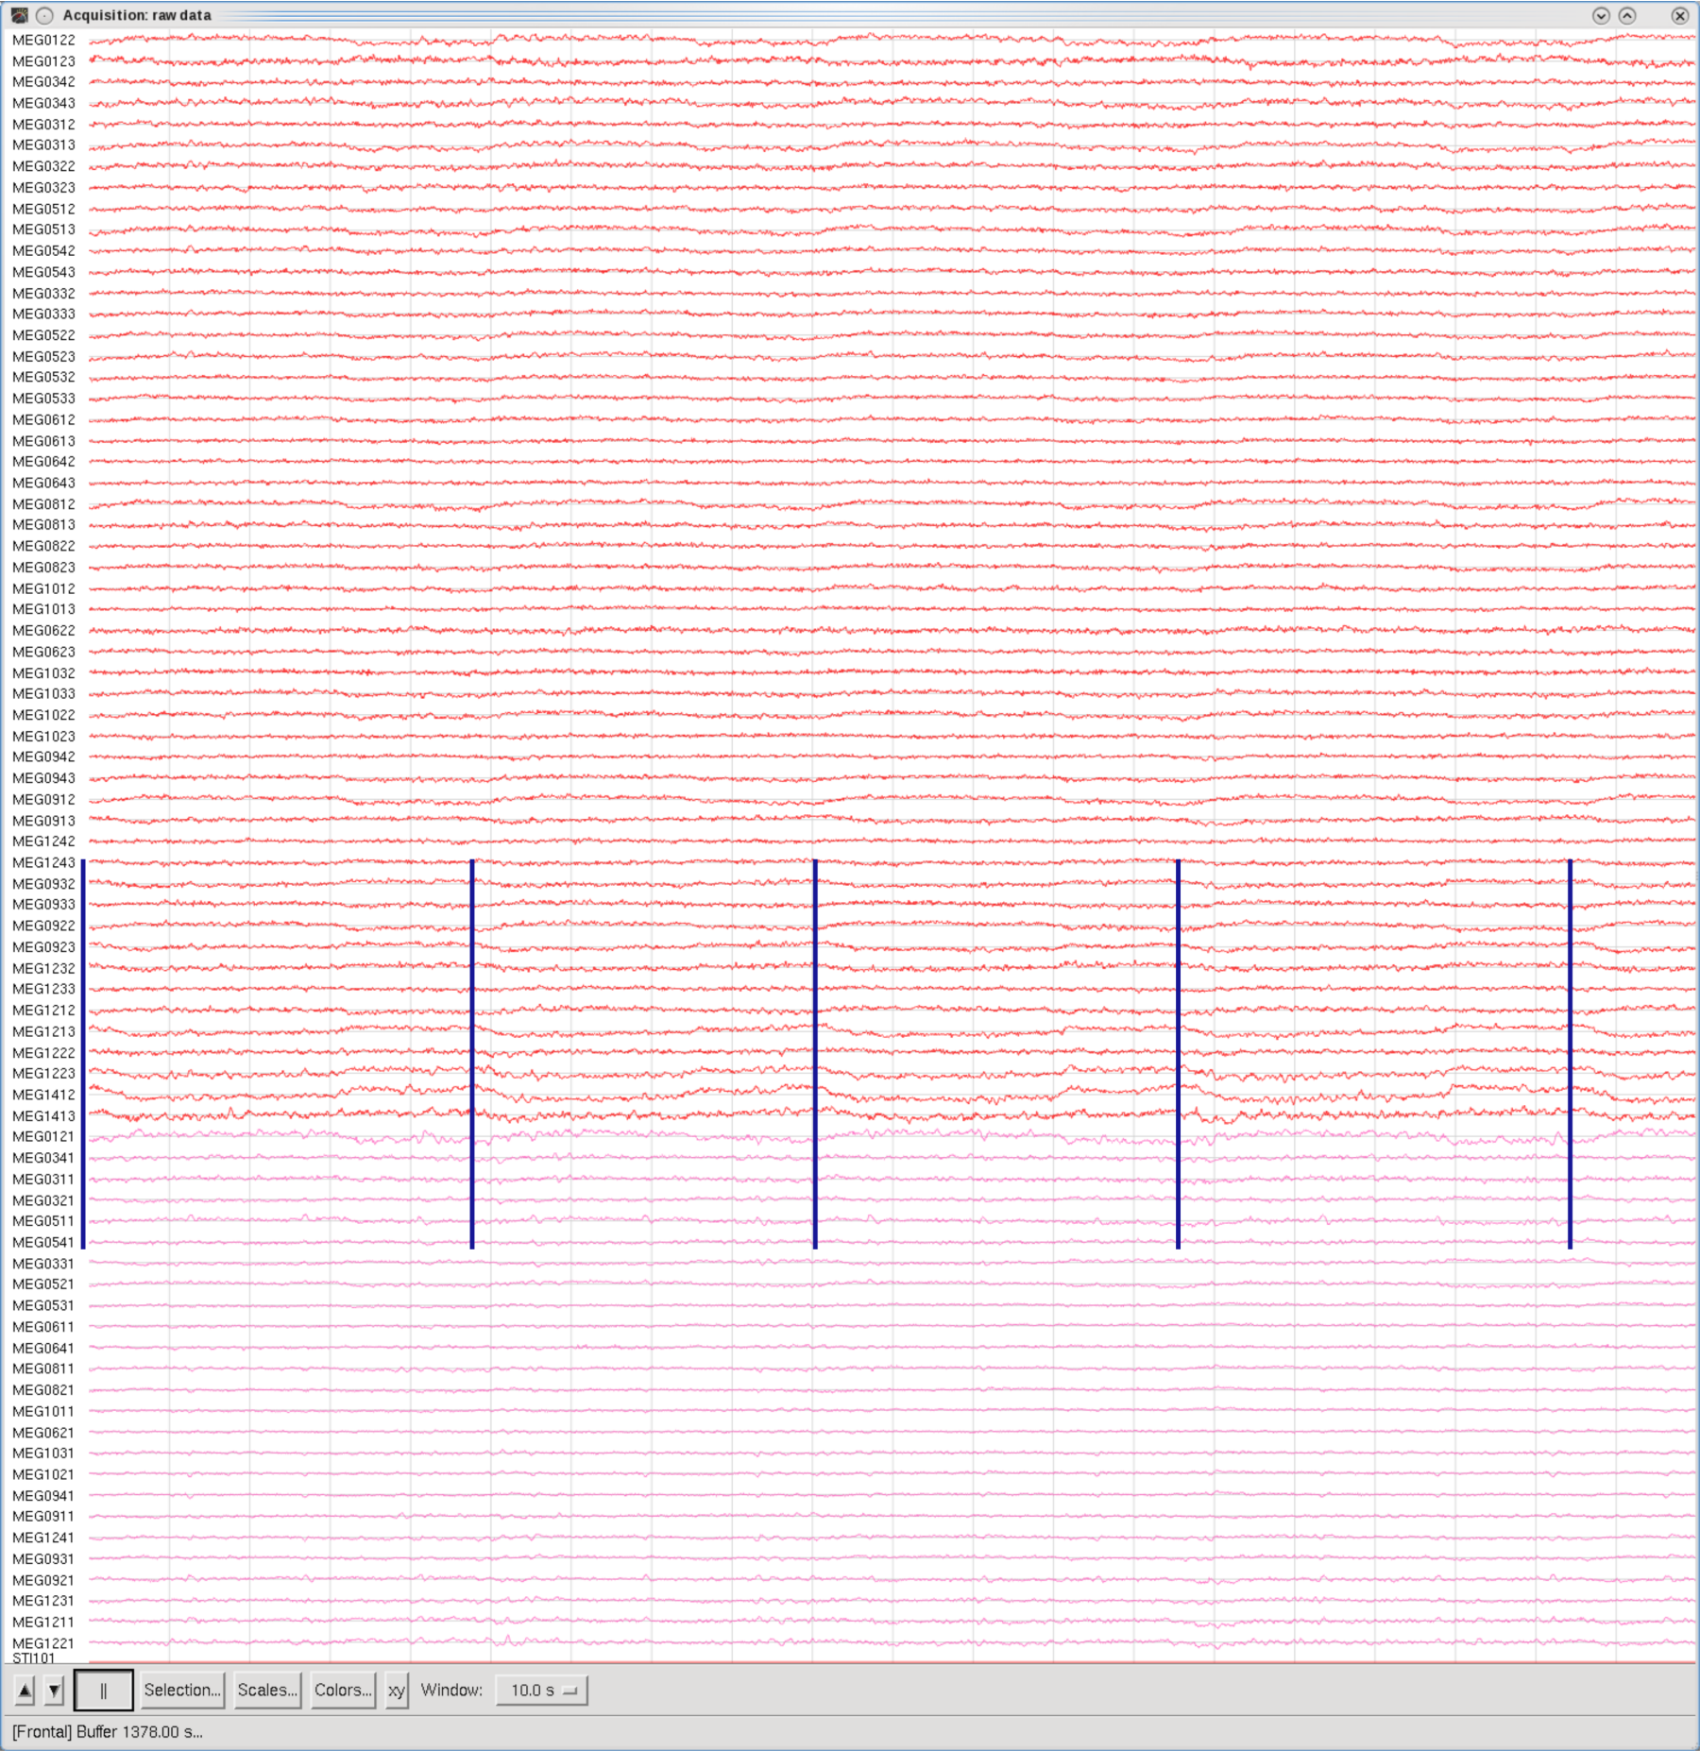The width and height of the screenshot is (1700, 1751).
Task: Shade the window using the down-chevron icon
Action: pyautogui.click(x=1600, y=15)
